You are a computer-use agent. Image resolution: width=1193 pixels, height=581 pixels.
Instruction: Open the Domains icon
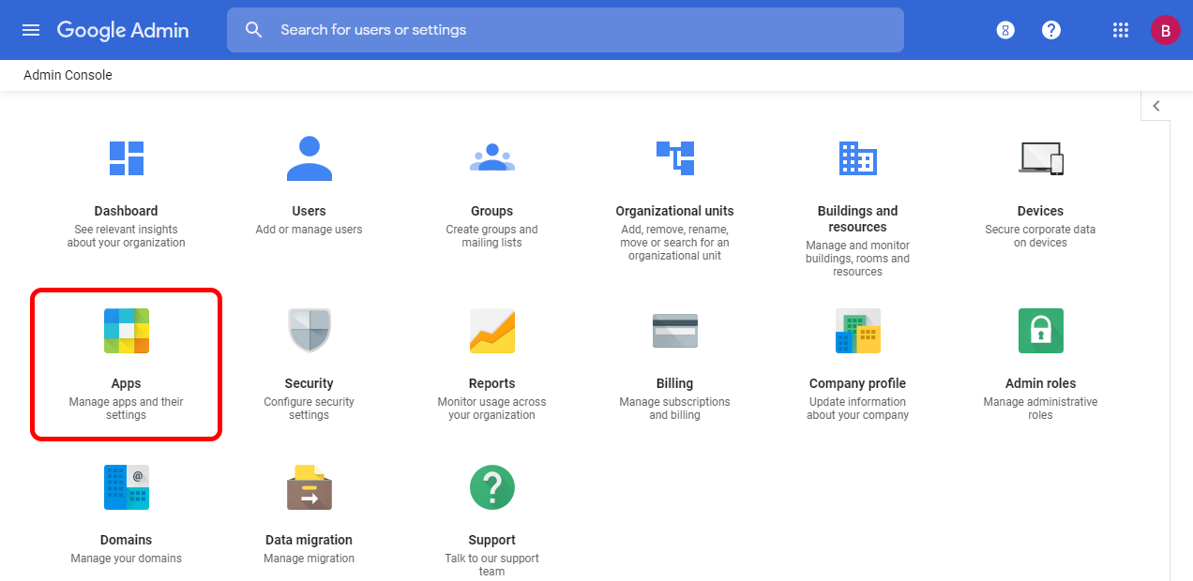point(127,487)
